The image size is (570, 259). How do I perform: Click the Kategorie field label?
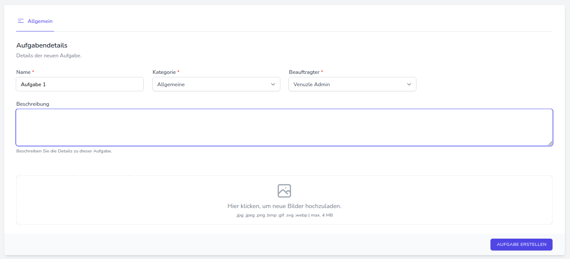tap(164, 72)
